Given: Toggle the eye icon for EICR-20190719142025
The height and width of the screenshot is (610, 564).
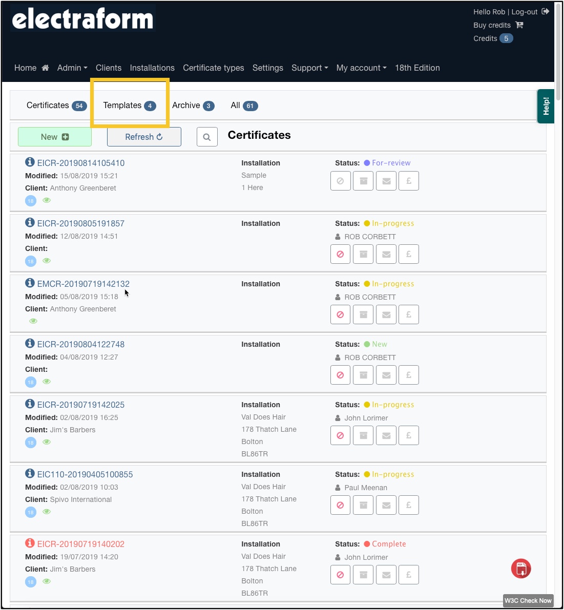Looking at the screenshot, I should coord(47,442).
